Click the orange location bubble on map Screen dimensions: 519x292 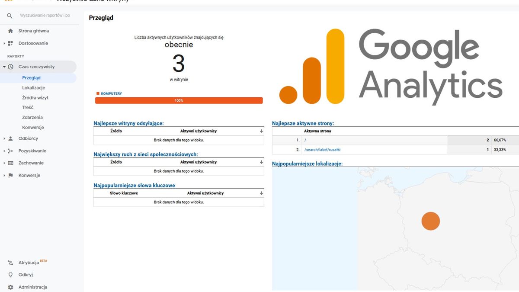pos(431,221)
